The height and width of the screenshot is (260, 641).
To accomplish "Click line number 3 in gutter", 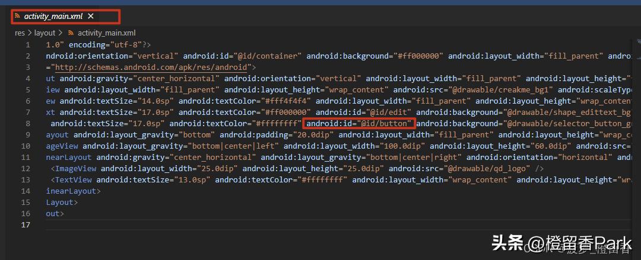I will point(27,68).
